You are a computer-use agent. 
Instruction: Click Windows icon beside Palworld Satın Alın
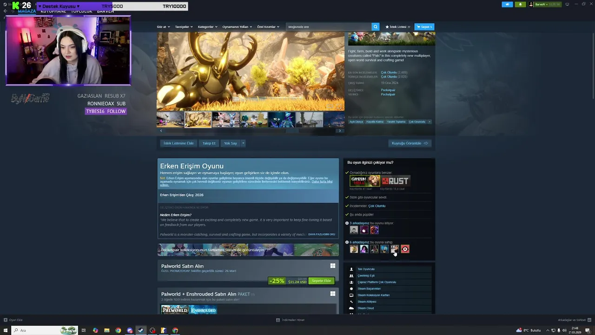click(333, 266)
